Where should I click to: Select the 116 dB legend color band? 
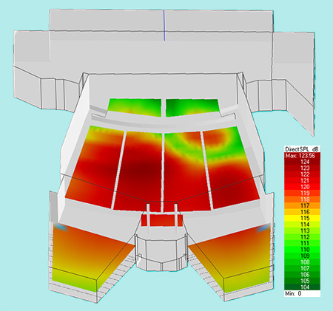(302, 212)
